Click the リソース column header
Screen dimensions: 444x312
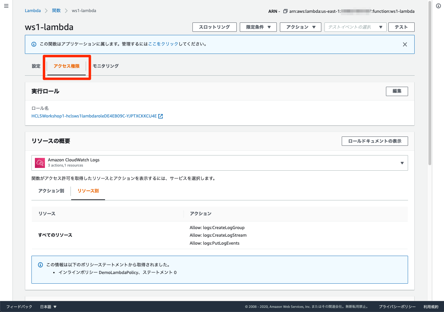coord(47,214)
